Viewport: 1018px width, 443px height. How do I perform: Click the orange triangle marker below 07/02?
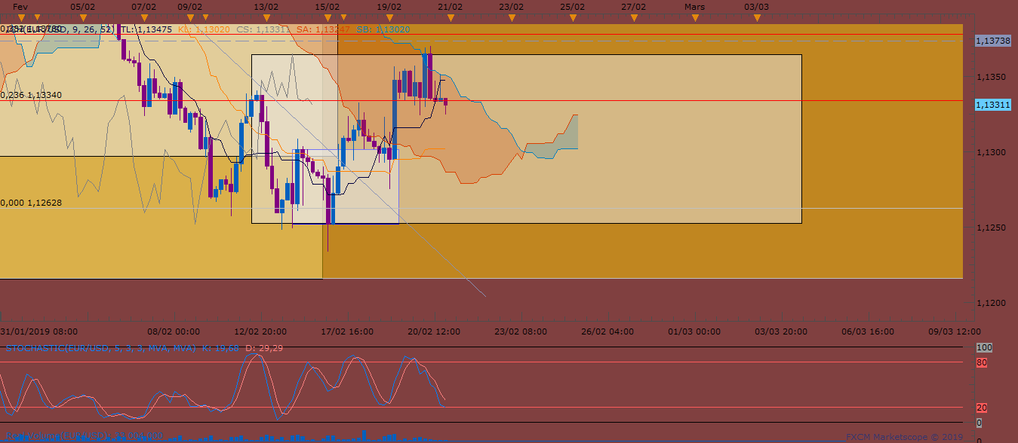pyautogui.click(x=144, y=17)
